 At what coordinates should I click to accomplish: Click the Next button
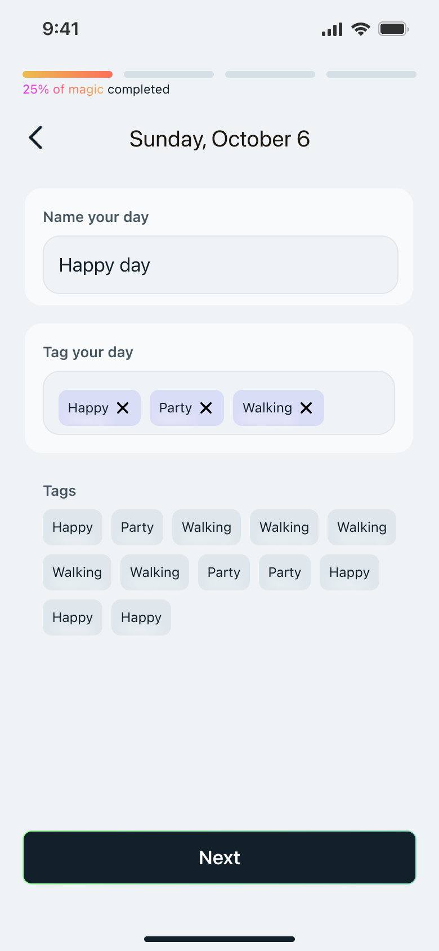[x=219, y=857]
